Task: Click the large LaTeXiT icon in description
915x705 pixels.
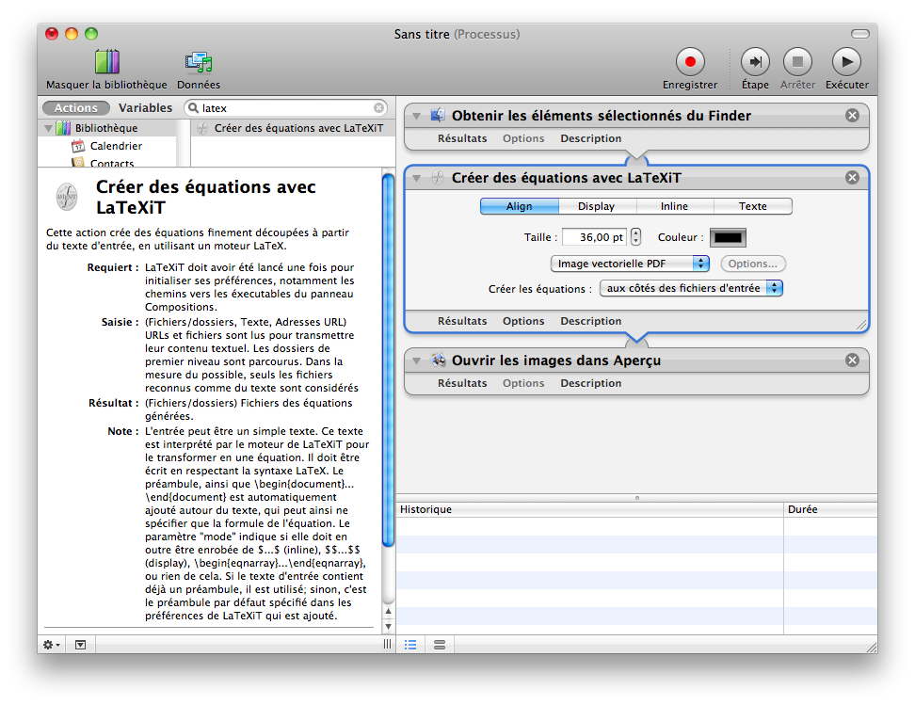Action: (x=67, y=197)
